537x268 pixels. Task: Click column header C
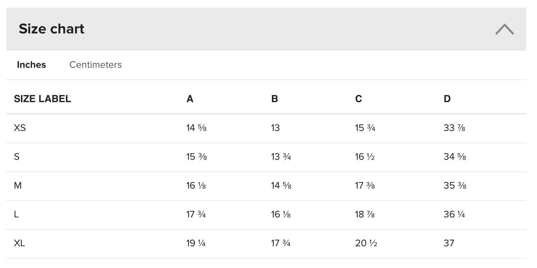coord(358,99)
